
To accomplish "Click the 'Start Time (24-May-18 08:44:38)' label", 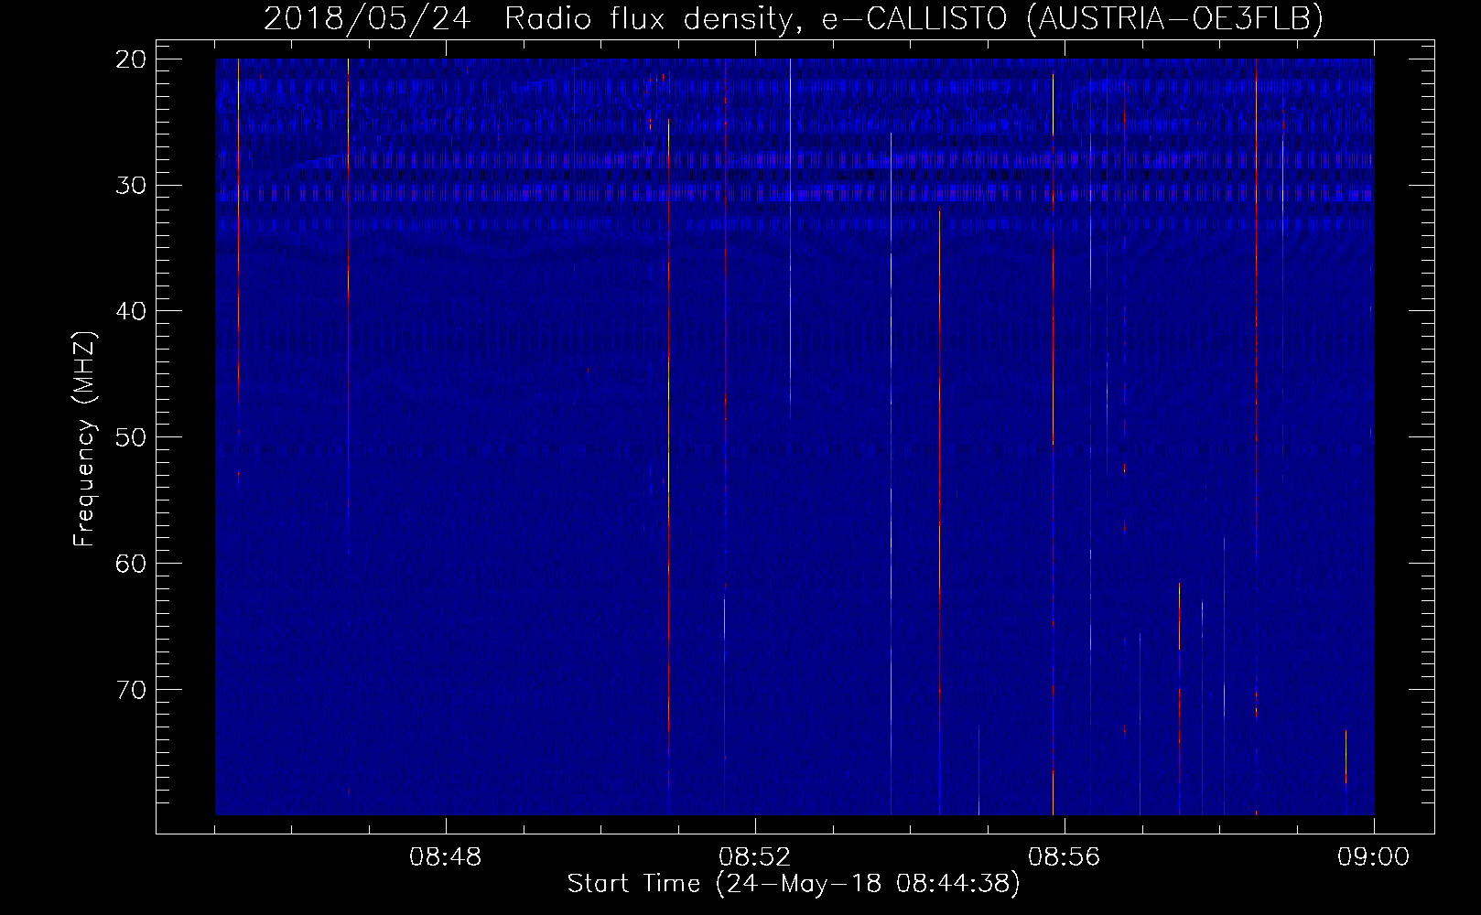I will [793, 884].
